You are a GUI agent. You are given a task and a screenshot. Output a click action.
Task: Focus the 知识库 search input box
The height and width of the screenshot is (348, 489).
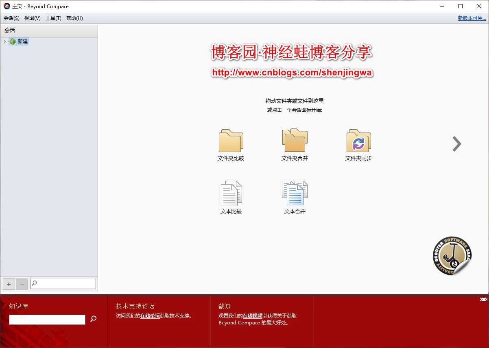coord(47,320)
